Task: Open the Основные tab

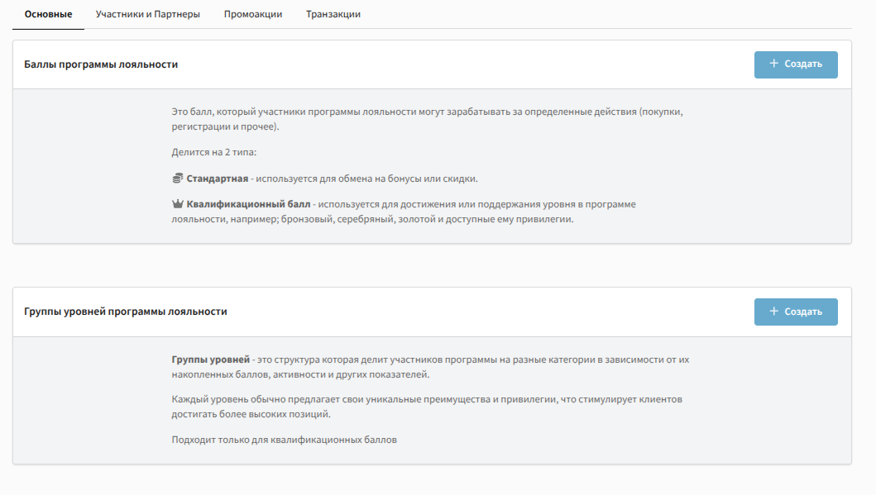Action: 48,15
